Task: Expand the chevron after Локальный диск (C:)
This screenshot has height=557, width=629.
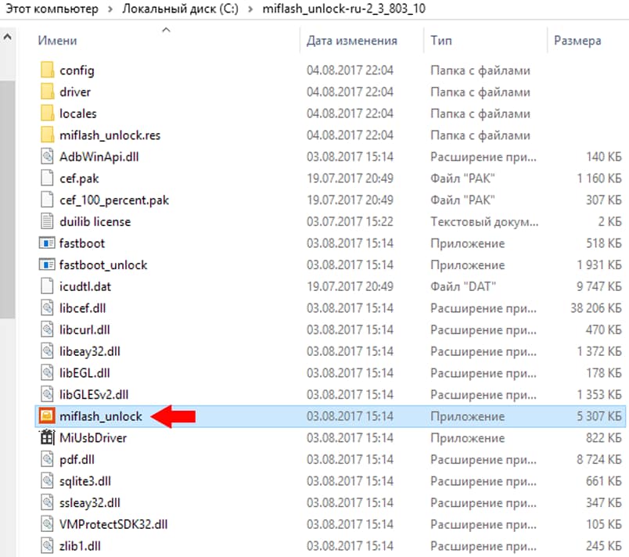Action: (x=250, y=9)
